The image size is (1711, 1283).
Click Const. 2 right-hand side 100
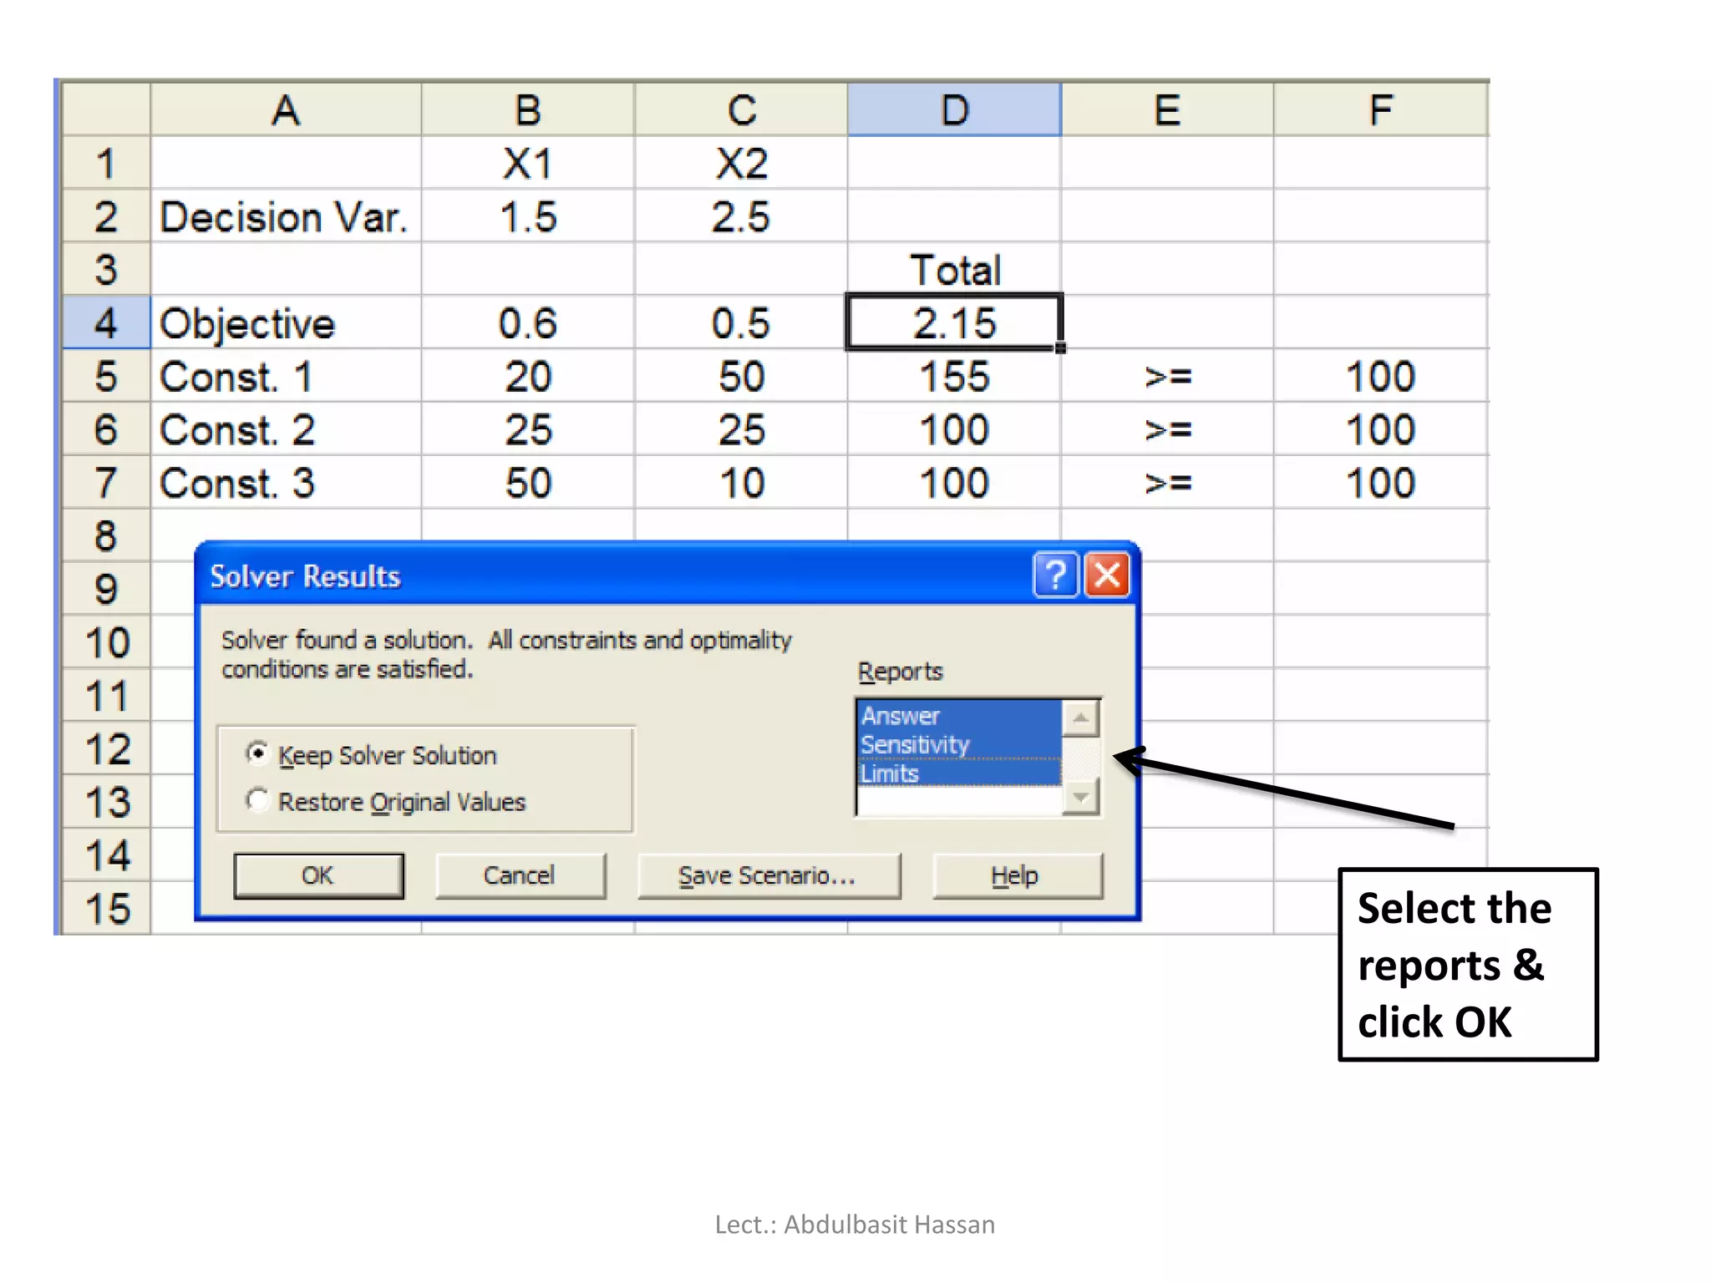(x=1381, y=429)
